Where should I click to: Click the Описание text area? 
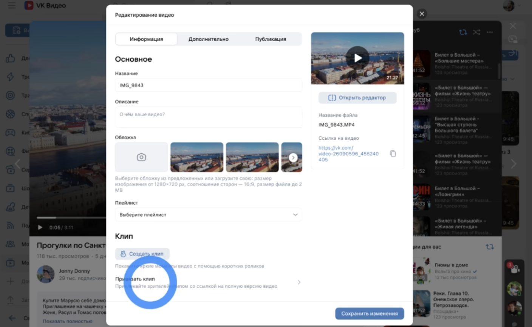point(209,117)
